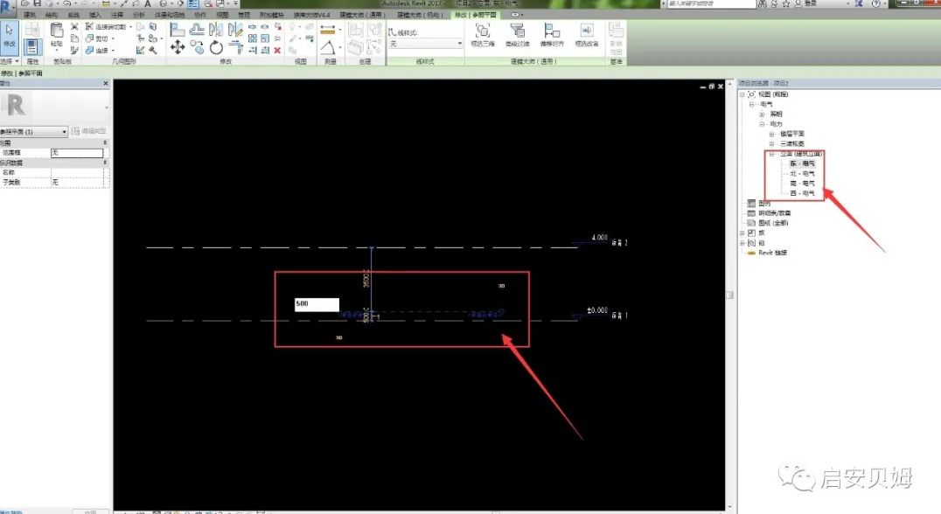Screen dimensions: 941x514
Task: Activate the Move tool icon
Action: tap(178, 47)
